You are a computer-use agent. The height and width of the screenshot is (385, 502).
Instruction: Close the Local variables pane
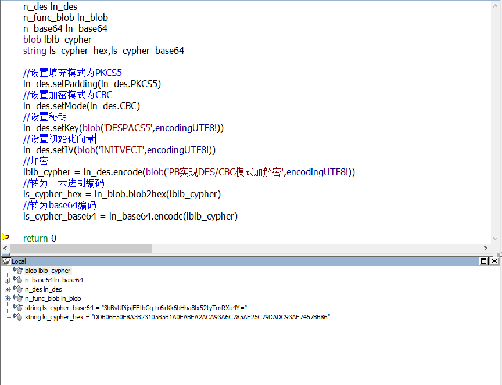tap(494, 261)
